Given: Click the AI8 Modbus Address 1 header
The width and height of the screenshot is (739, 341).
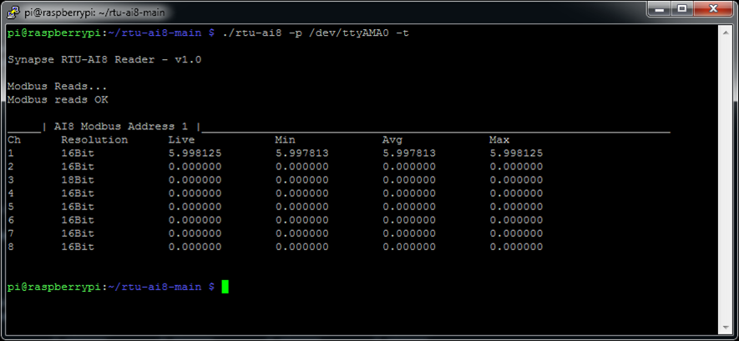Looking at the screenshot, I should click(121, 127).
